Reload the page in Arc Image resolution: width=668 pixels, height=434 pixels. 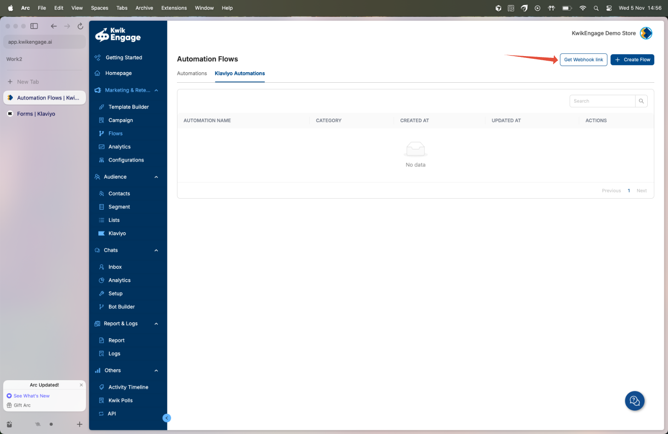80,26
